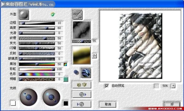The image size is (184, 111).
Task: Adjust the 光滑 slider
Action: coord(37,33)
